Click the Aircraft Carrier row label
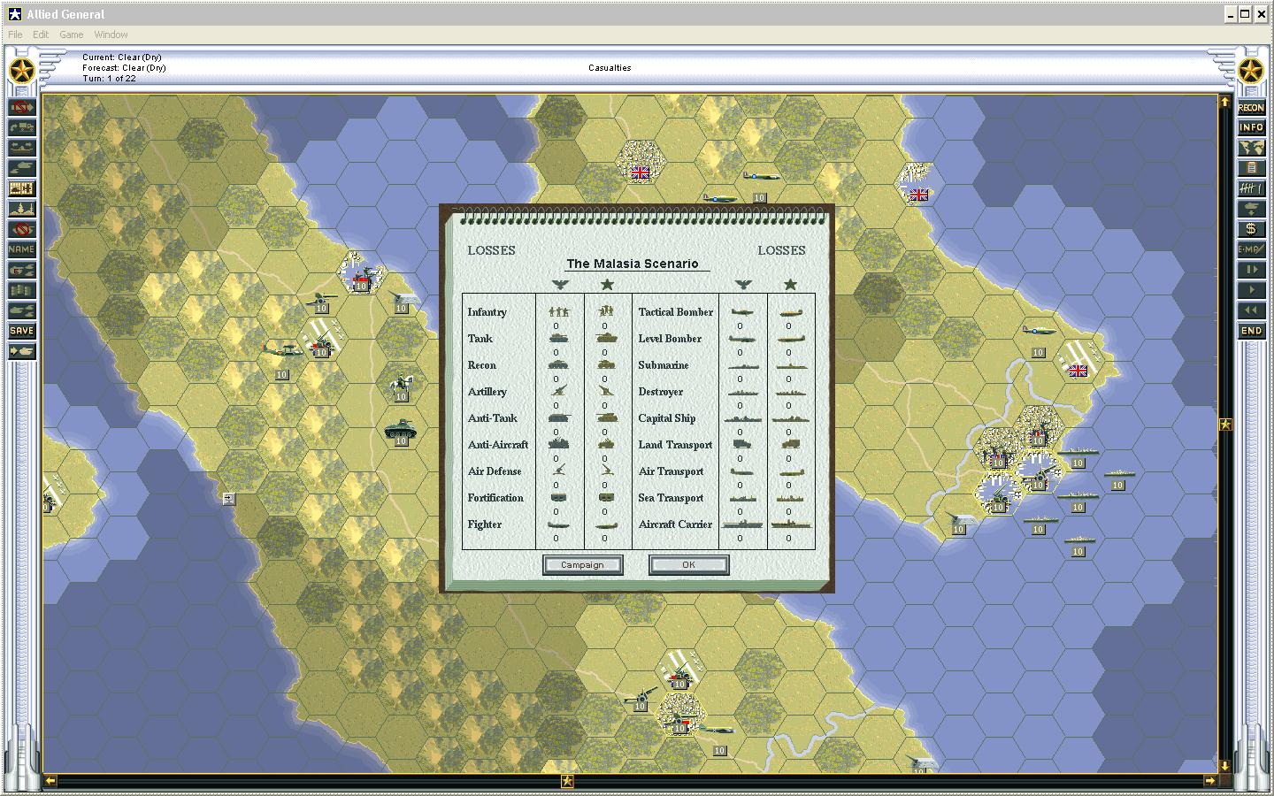The image size is (1274, 796). (x=675, y=524)
